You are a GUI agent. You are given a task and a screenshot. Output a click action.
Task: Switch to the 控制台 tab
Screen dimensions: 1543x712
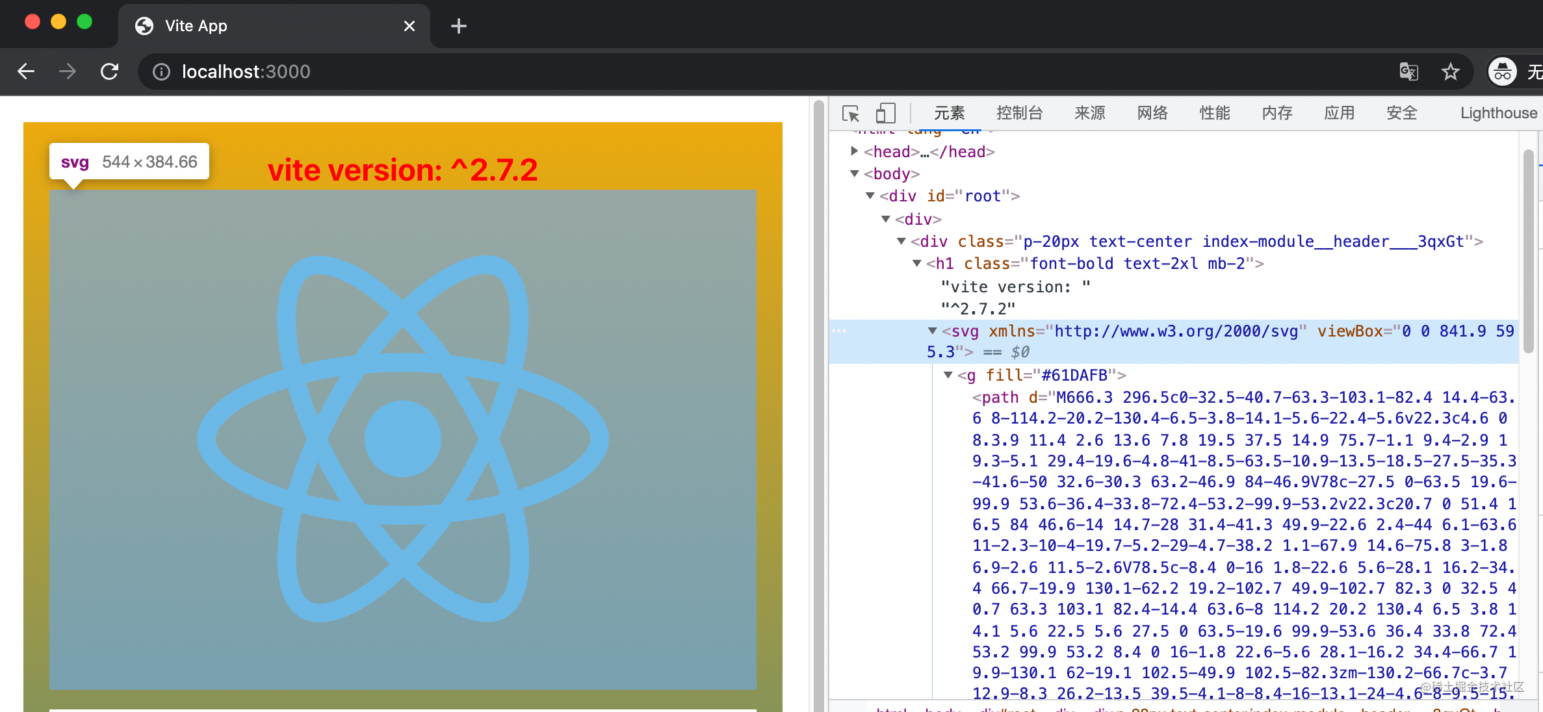[x=1019, y=113]
